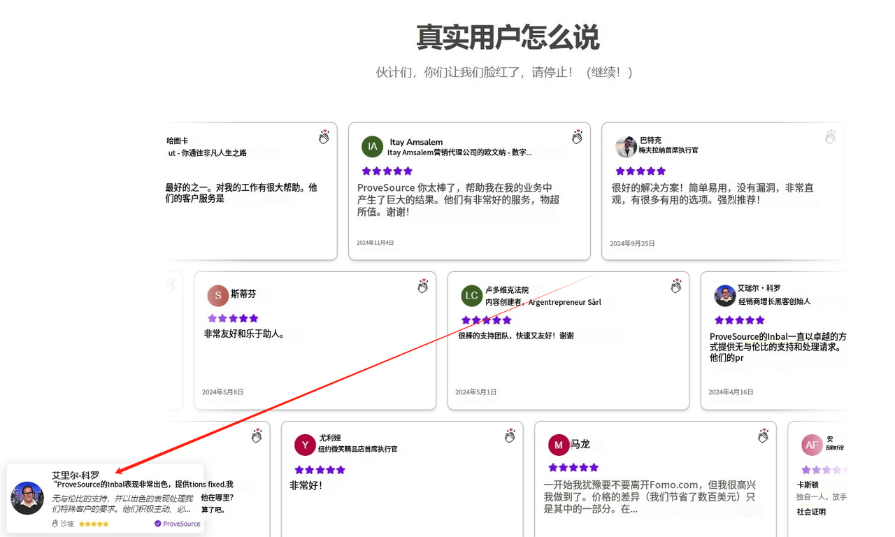Viewport: 895px width, 537px height.
Task: Click the profile photo in the ProveSource popup
Action: pyautogui.click(x=28, y=498)
